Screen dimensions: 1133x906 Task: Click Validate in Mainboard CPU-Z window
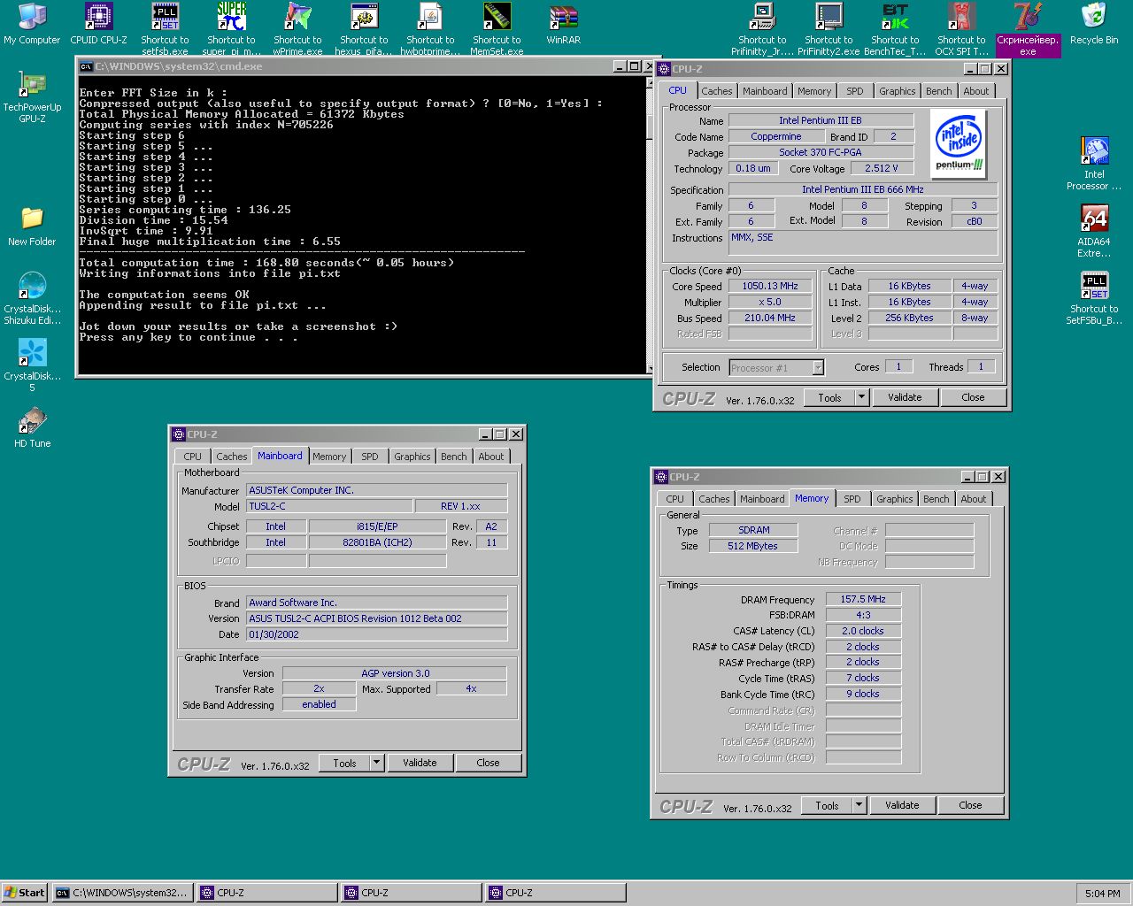(x=420, y=763)
